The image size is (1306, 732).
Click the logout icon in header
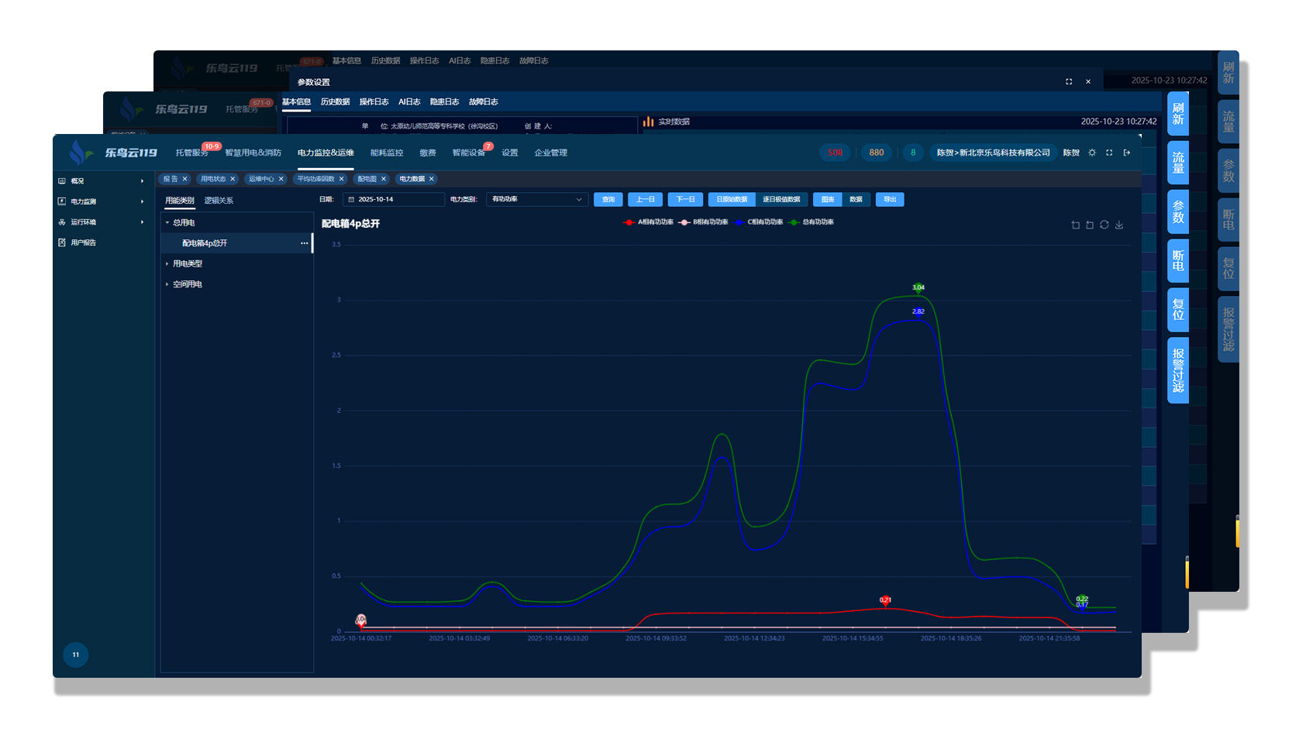[x=1126, y=153]
